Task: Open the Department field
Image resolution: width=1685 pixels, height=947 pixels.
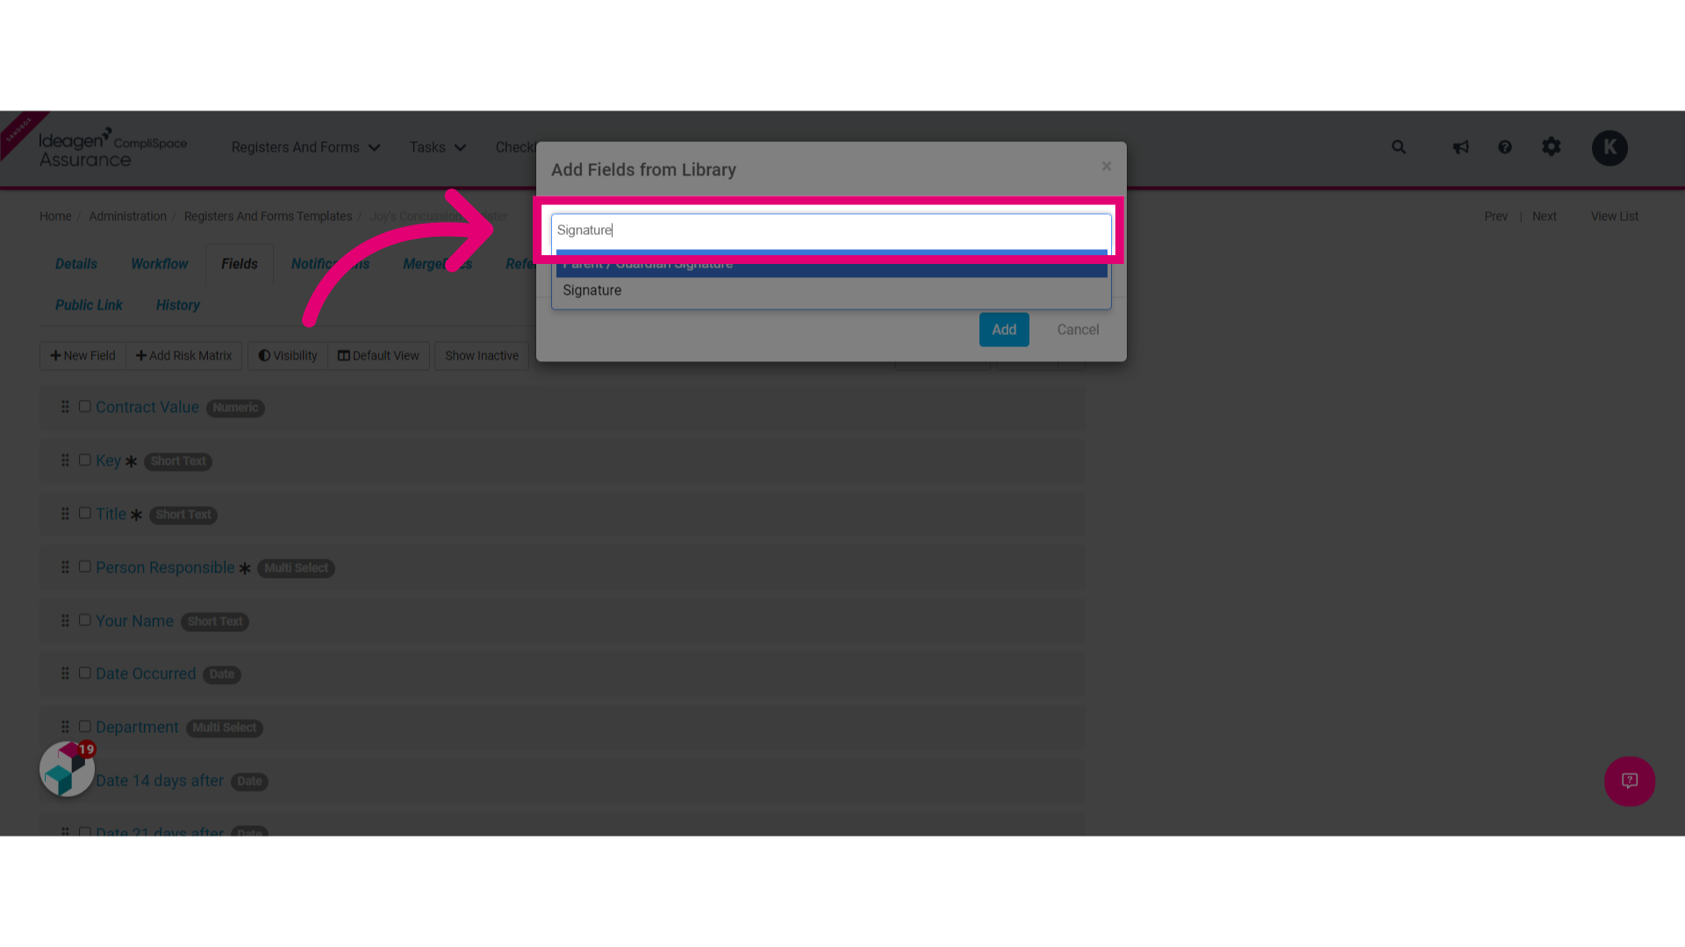Action: tap(137, 728)
